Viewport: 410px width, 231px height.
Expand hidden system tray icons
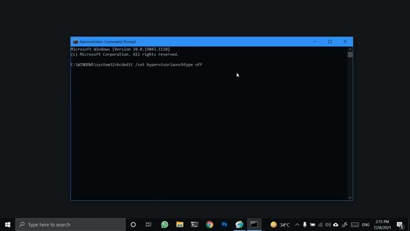click(x=297, y=225)
